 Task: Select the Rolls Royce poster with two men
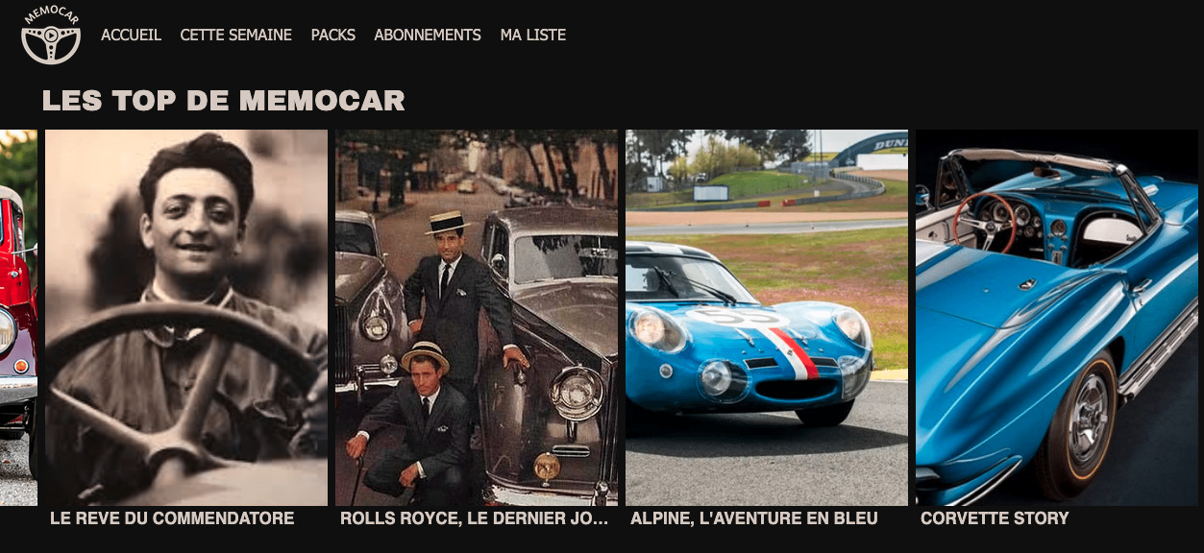click(x=476, y=317)
